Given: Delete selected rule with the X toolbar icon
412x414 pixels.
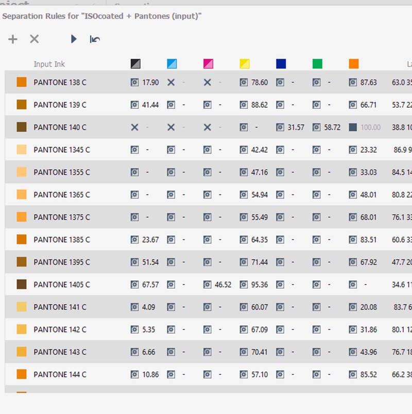Looking at the screenshot, I should pyautogui.click(x=35, y=39).
